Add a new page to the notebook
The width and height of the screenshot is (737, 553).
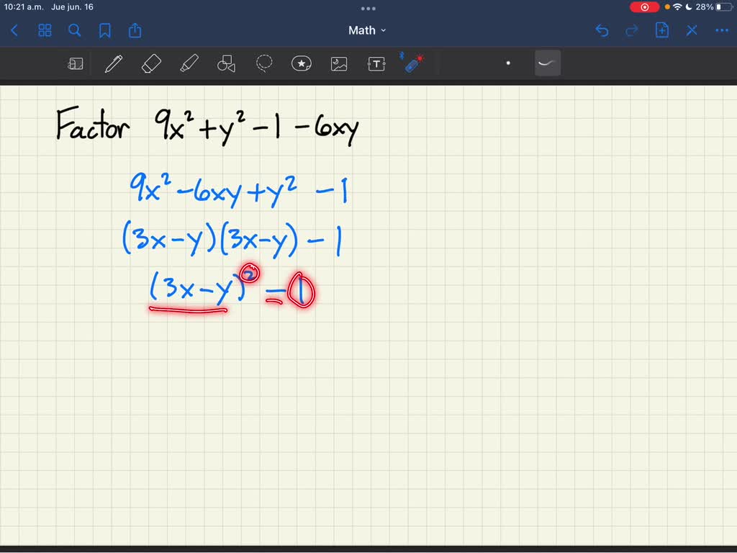(x=661, y=30)
